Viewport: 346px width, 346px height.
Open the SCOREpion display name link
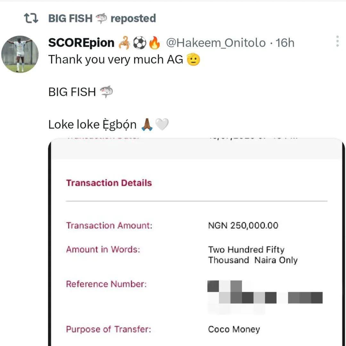coord(81,43)
